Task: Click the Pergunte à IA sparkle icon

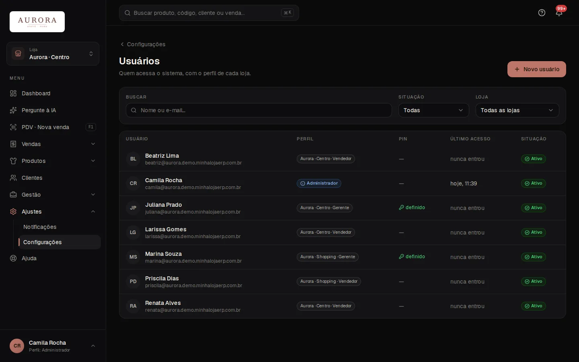Action: (13, 110)
